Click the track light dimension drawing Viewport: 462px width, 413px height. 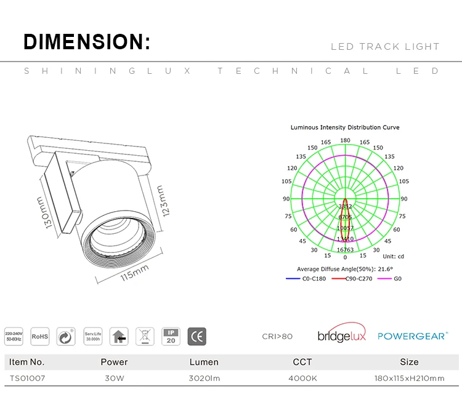pyautogui.click(x=99, y=209)
